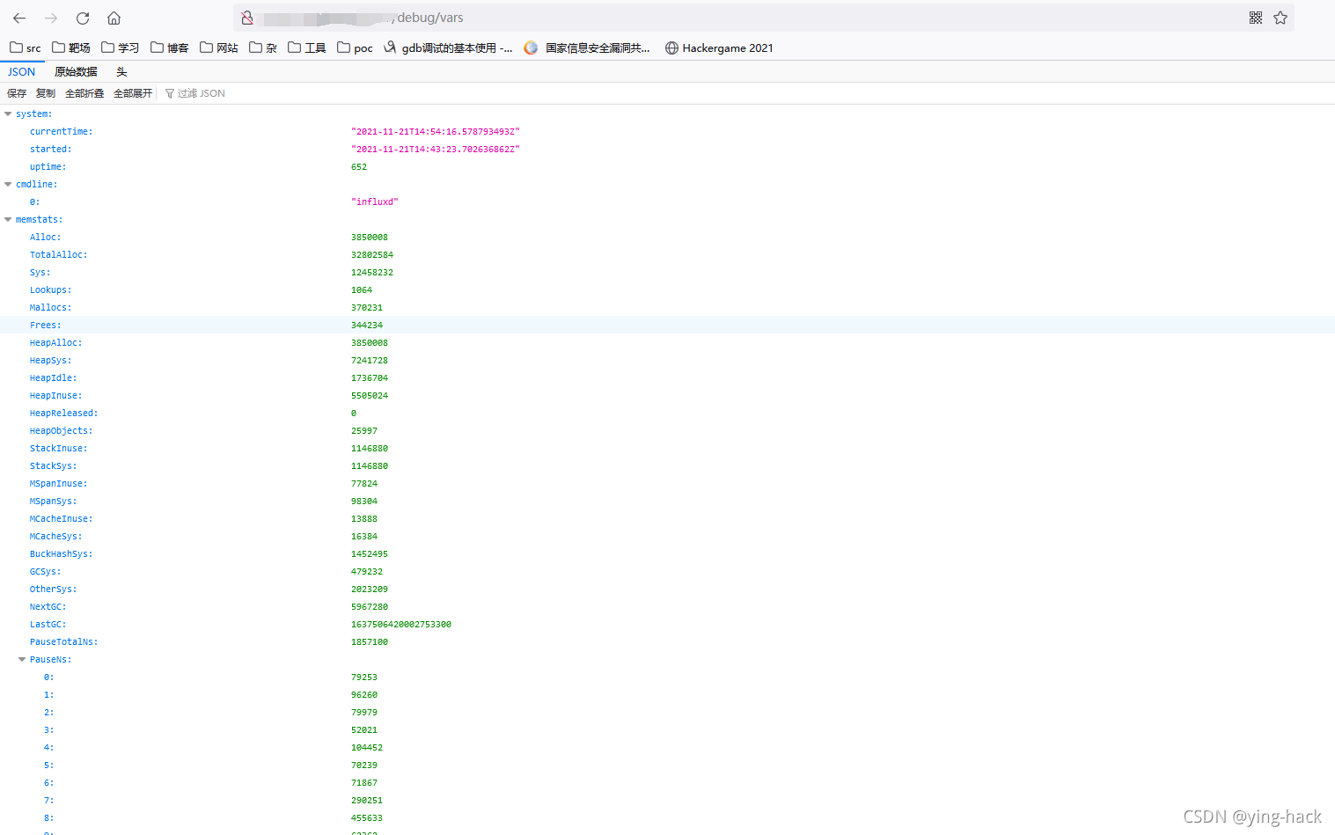The image size is (1335, 835).
Task: Open the browser home page
Action: pyautogui.click(x=114, y=18)
